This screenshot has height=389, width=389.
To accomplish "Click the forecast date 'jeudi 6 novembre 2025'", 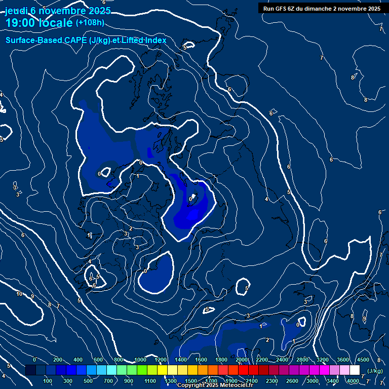I will pyautogui.click(x=58, y=11).
